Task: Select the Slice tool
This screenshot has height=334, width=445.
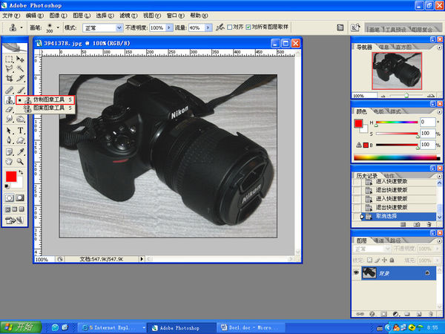Action: pyautogui.click(x=20, y=78)
